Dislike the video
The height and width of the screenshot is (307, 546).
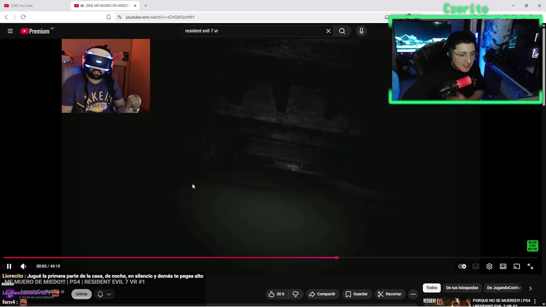[x=296, y=294]
